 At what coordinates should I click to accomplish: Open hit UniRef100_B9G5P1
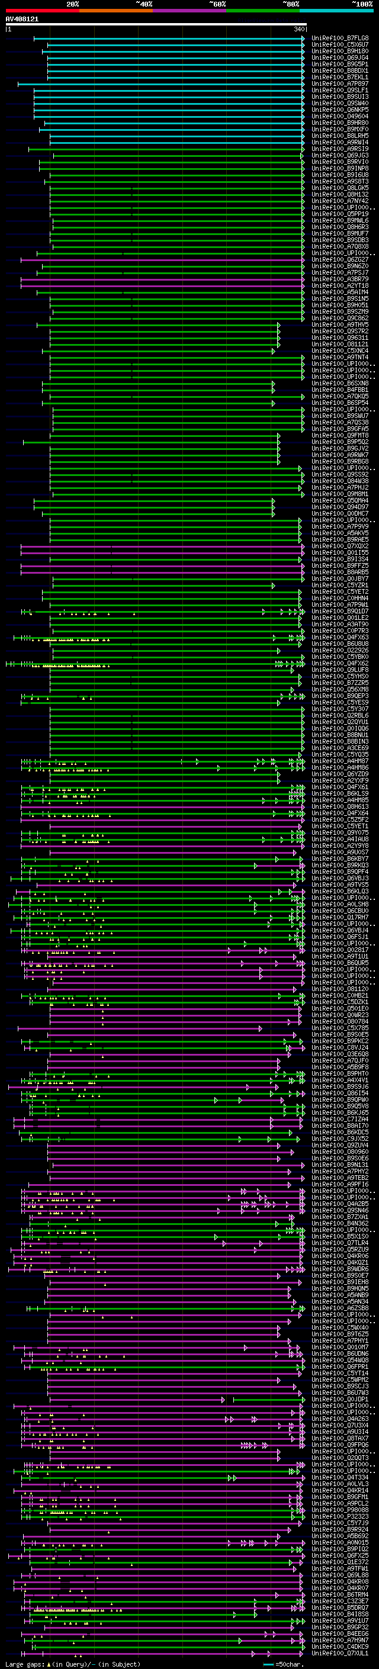click(x=340, y=64)
